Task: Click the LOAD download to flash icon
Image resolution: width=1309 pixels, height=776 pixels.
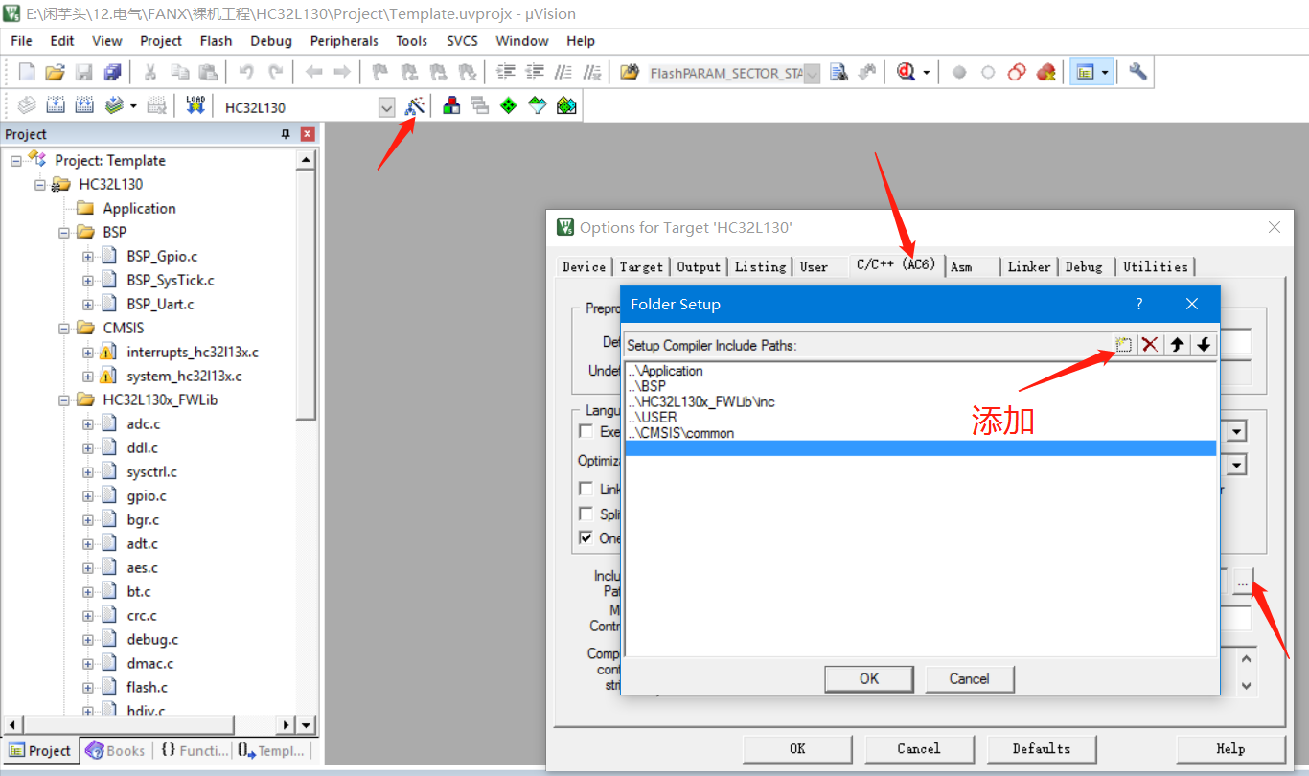Action: 195,106
